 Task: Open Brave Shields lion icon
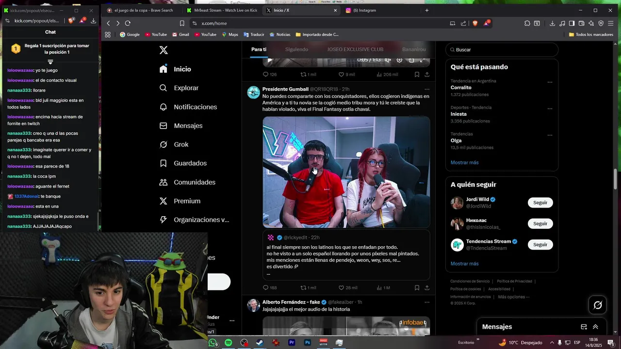475,23
